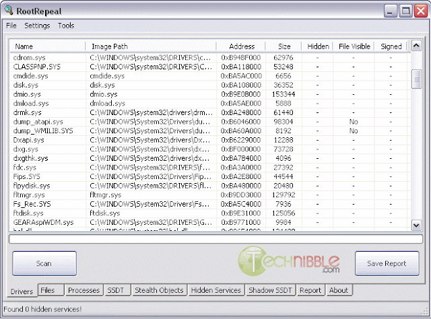The height and width of the screenshot is (319, 431).
Task: Click the scrollbar down arrow
Action: (x=416, y=225)
